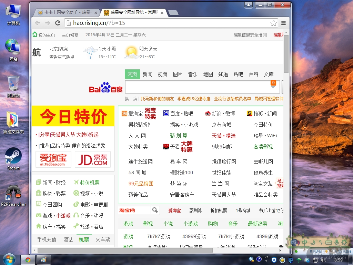353x265 pixels.
Task: Open the P2PSearcher desktop shortcut
Action: click(13, 195)
